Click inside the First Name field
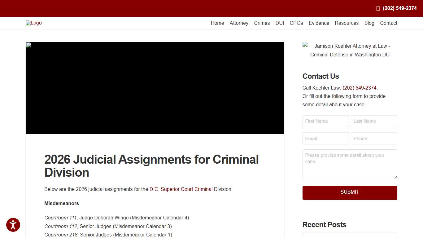The width and height of the screenshot is (423, 238). (x=325, y=121)
